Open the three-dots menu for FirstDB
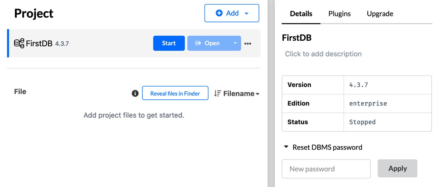This screenshot has width=439, height=187. click(248, 44)
